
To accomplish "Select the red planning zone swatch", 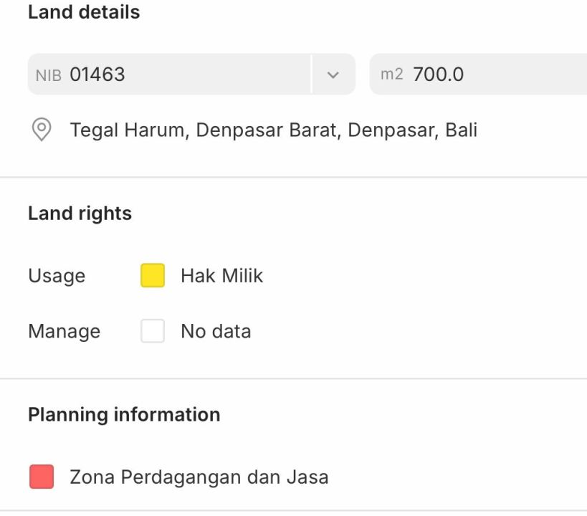I will tap(42, 477).
